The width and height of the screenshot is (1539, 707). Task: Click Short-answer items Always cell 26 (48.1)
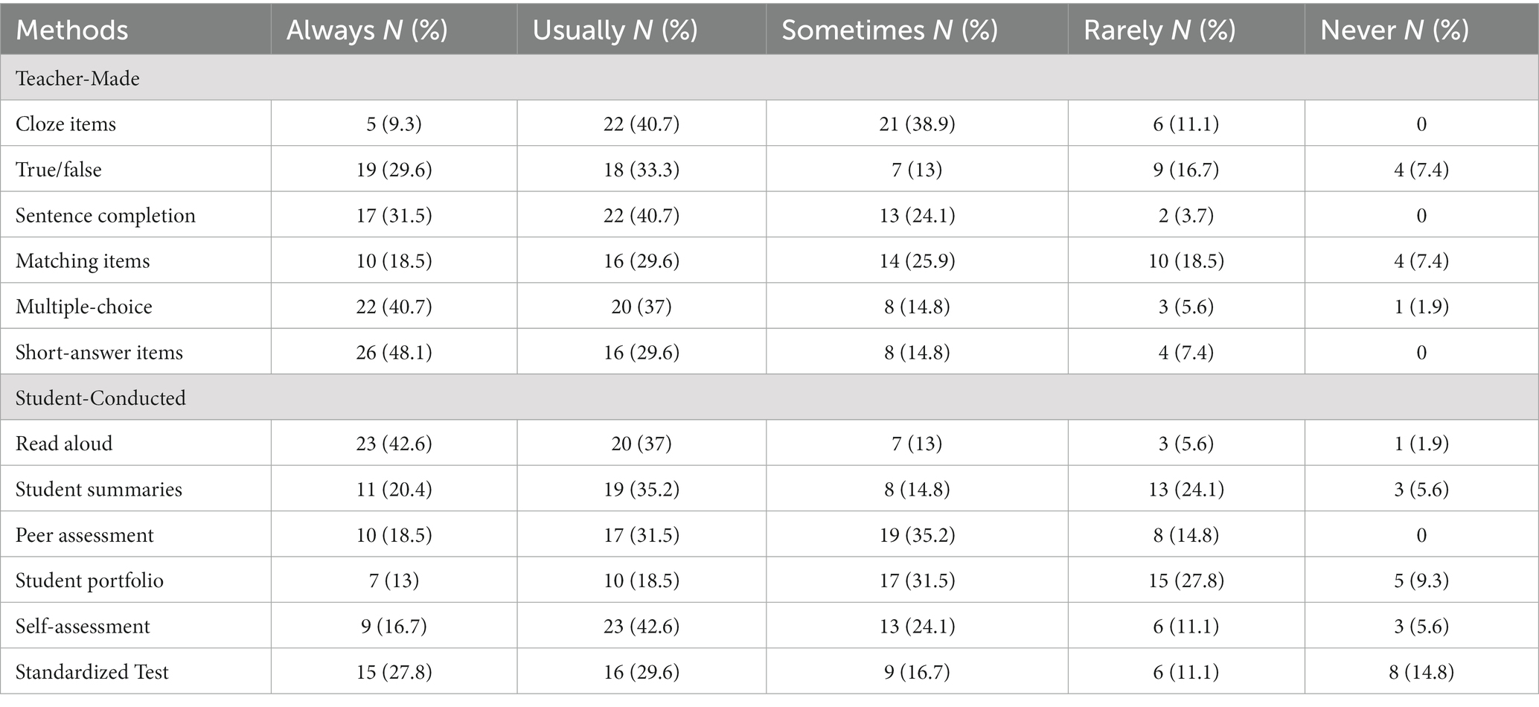tap(394, 352)
